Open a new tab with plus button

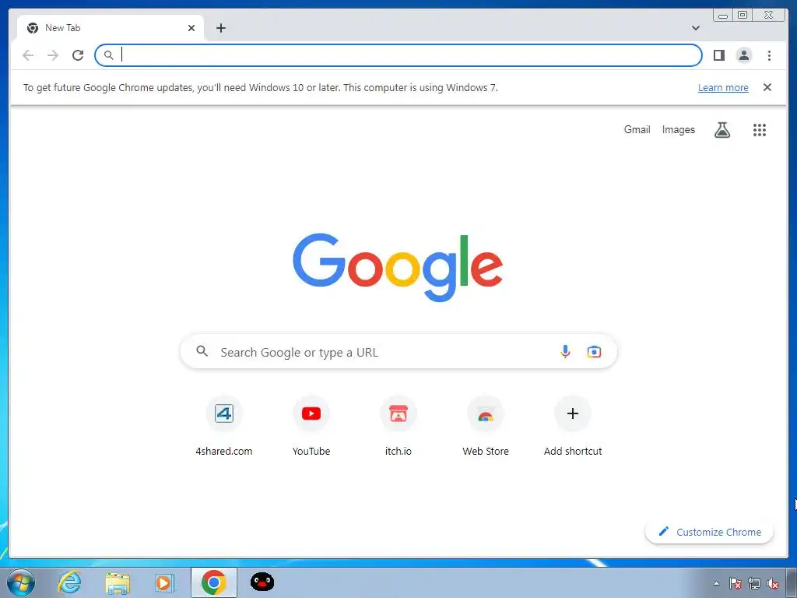pos(220,28)
